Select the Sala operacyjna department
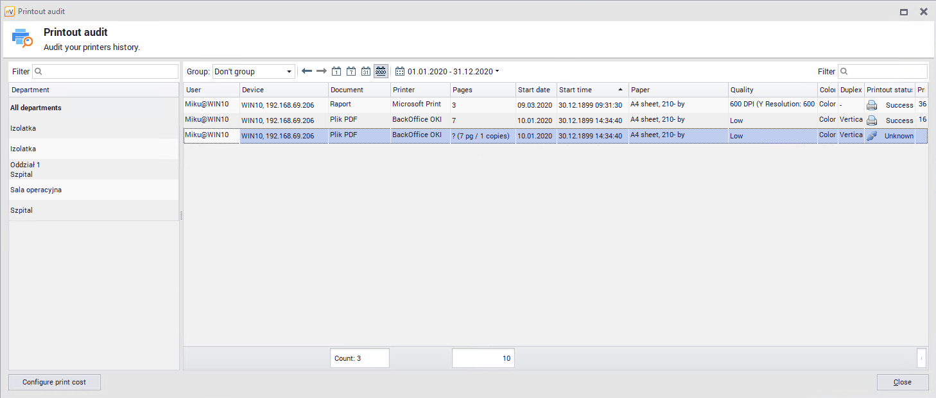 coord(36,190)
